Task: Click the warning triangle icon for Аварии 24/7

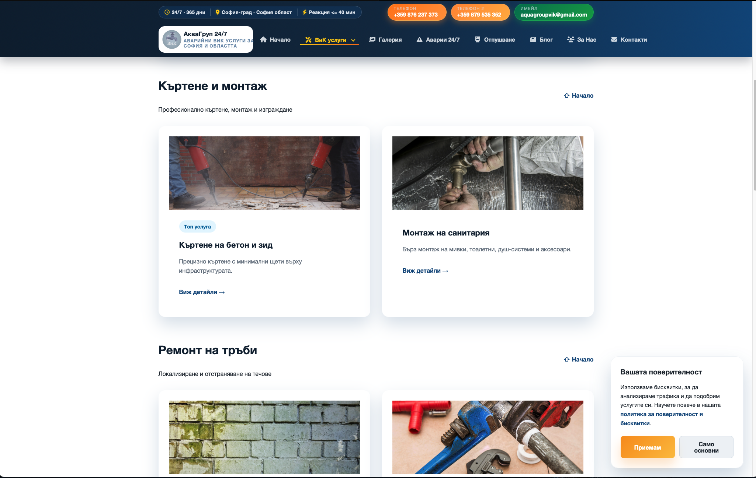Action: pyautogui.click(x=419, y=39)
